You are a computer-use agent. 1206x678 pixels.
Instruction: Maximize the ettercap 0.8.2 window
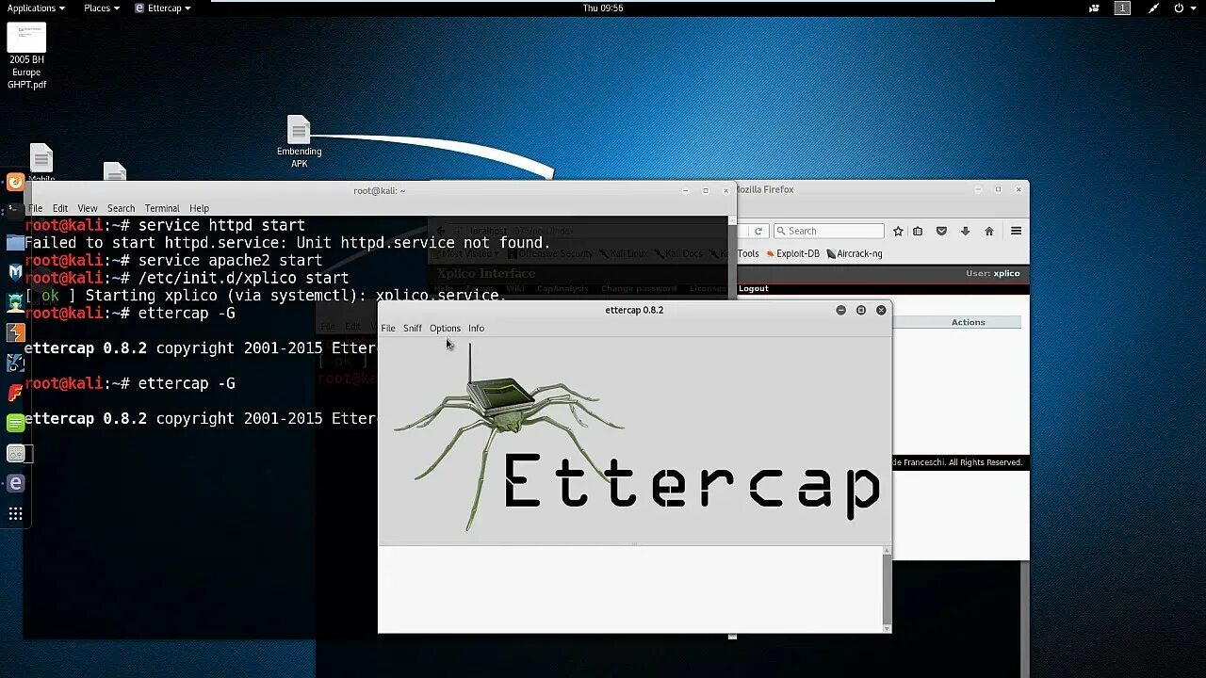(x=860, y=310)
